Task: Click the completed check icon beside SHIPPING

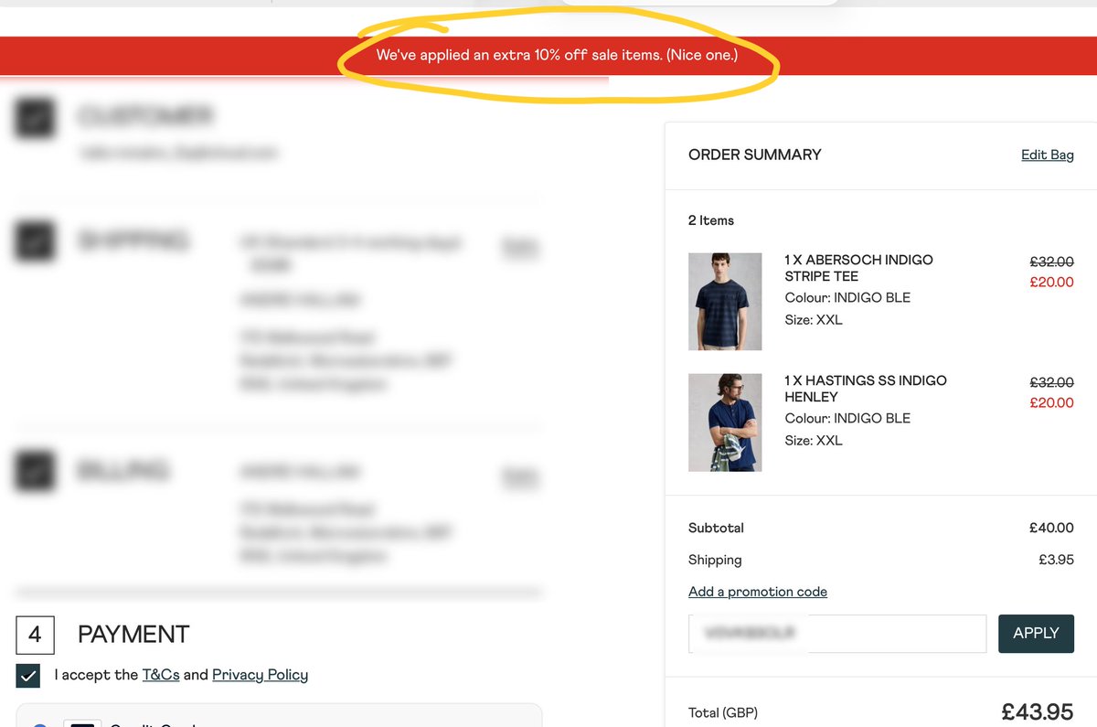Action: [x=35, y=241]
